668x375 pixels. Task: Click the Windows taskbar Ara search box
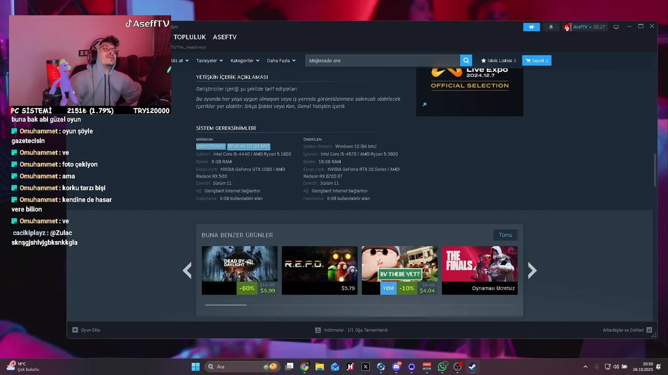point(242,367)
